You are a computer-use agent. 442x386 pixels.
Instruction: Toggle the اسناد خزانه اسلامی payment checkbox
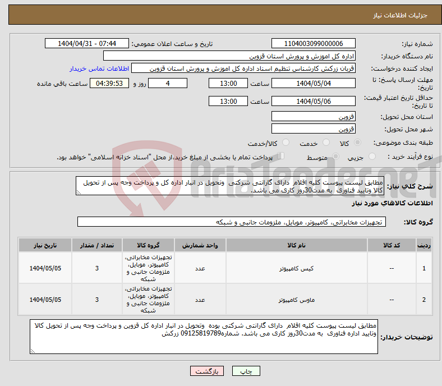(x=280, y=156)
